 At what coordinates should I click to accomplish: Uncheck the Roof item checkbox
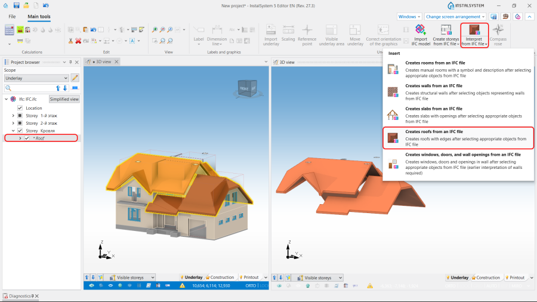[x=27, y=138]
